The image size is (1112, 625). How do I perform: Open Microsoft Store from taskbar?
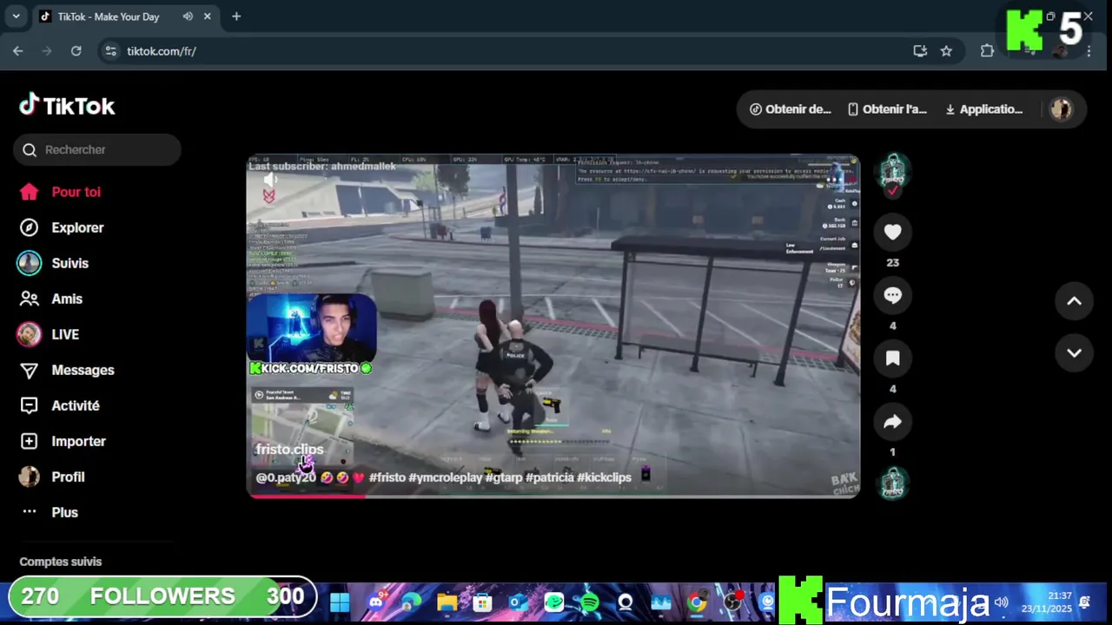coord(482,602)
